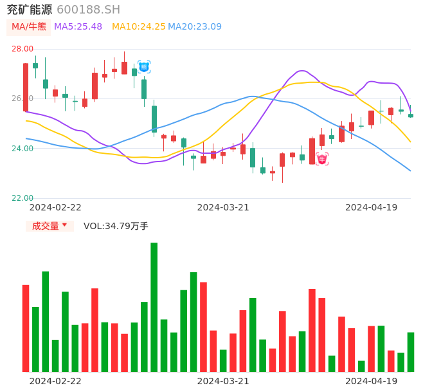Click the last green volume bar on right

[x=411, y=352]
